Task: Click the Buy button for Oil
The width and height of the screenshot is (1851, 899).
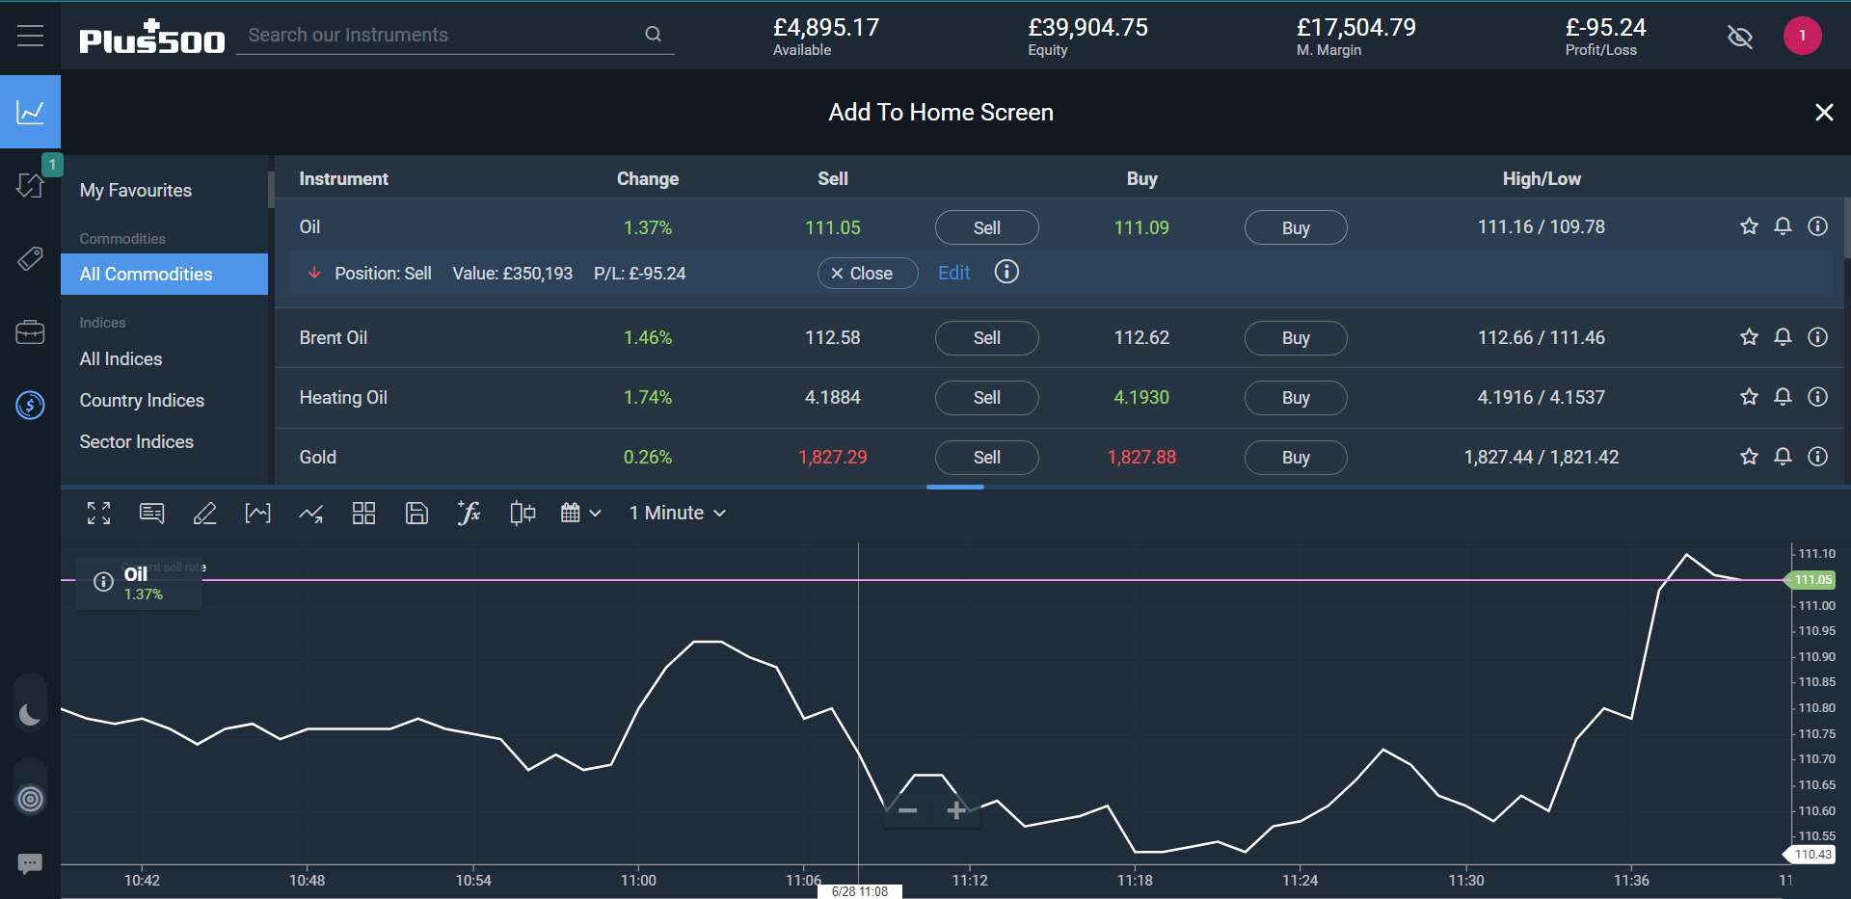Action: pyautogui.click(x=1296, y=228)
